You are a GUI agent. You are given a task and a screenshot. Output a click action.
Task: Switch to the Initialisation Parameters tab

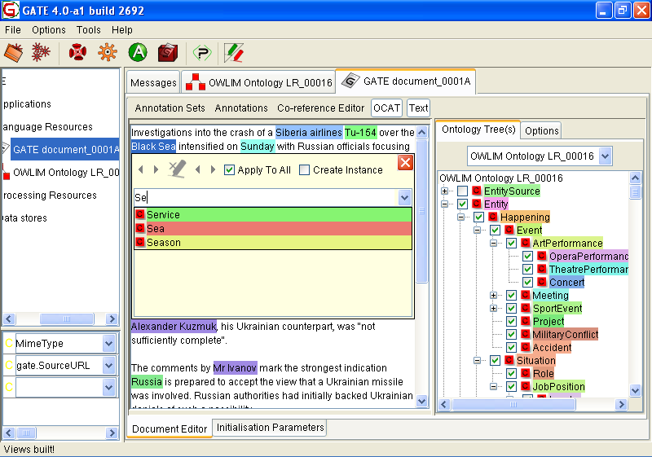(270, 428)
